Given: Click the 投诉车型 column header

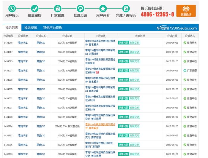Looking at the screenshot, I should 67,36.
